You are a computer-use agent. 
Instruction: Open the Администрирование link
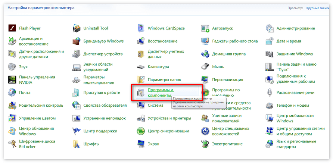coord(295,28)
